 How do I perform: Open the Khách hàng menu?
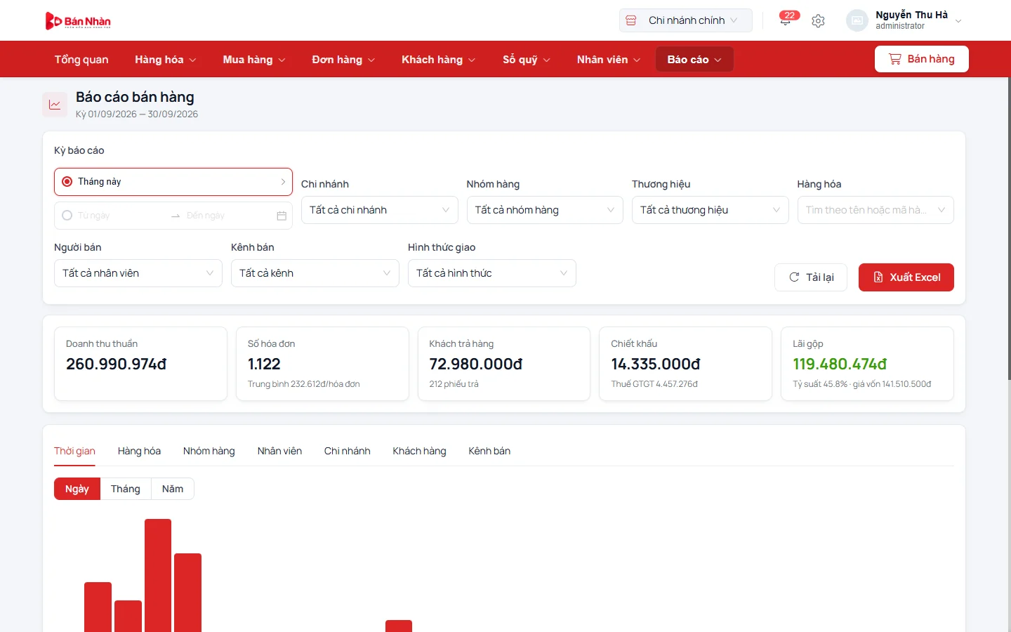(438, 60)
